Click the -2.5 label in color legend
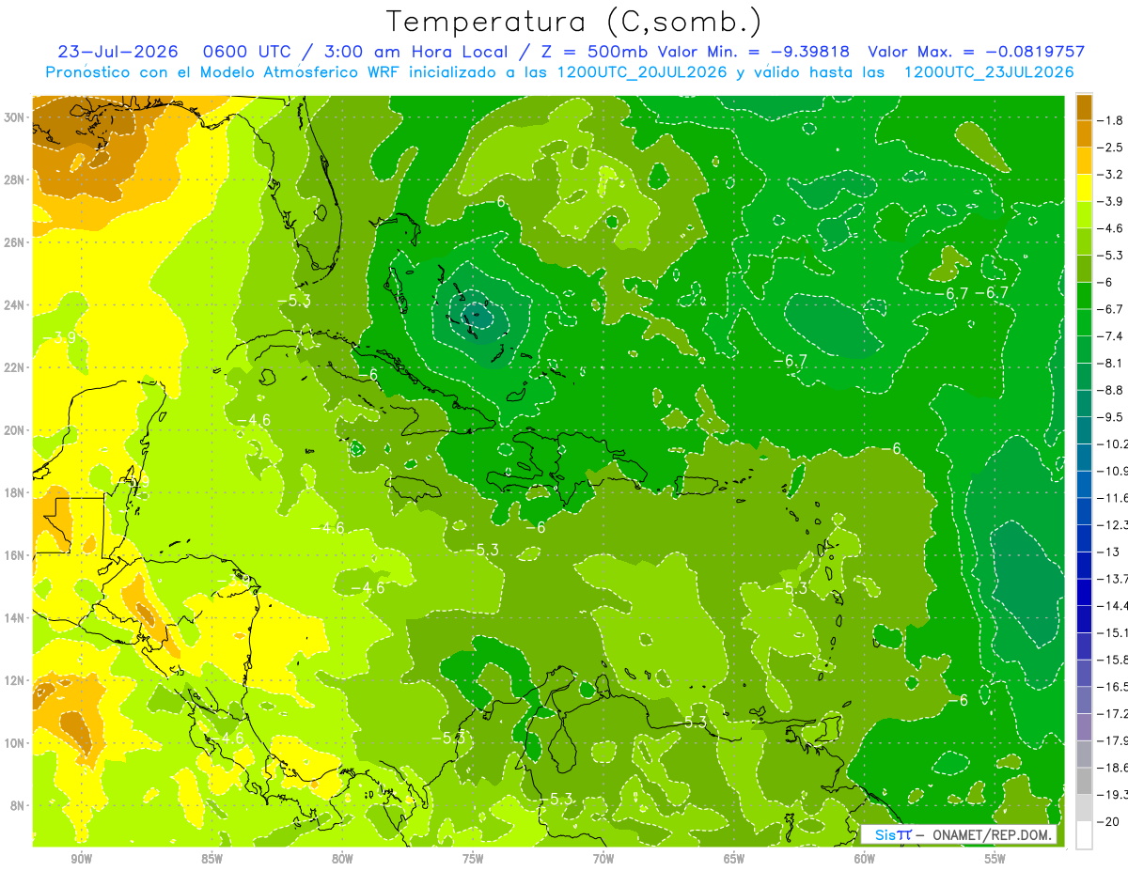Image resolution: width=1128 pixels, height=871 pixels. tap(1111, 147)
